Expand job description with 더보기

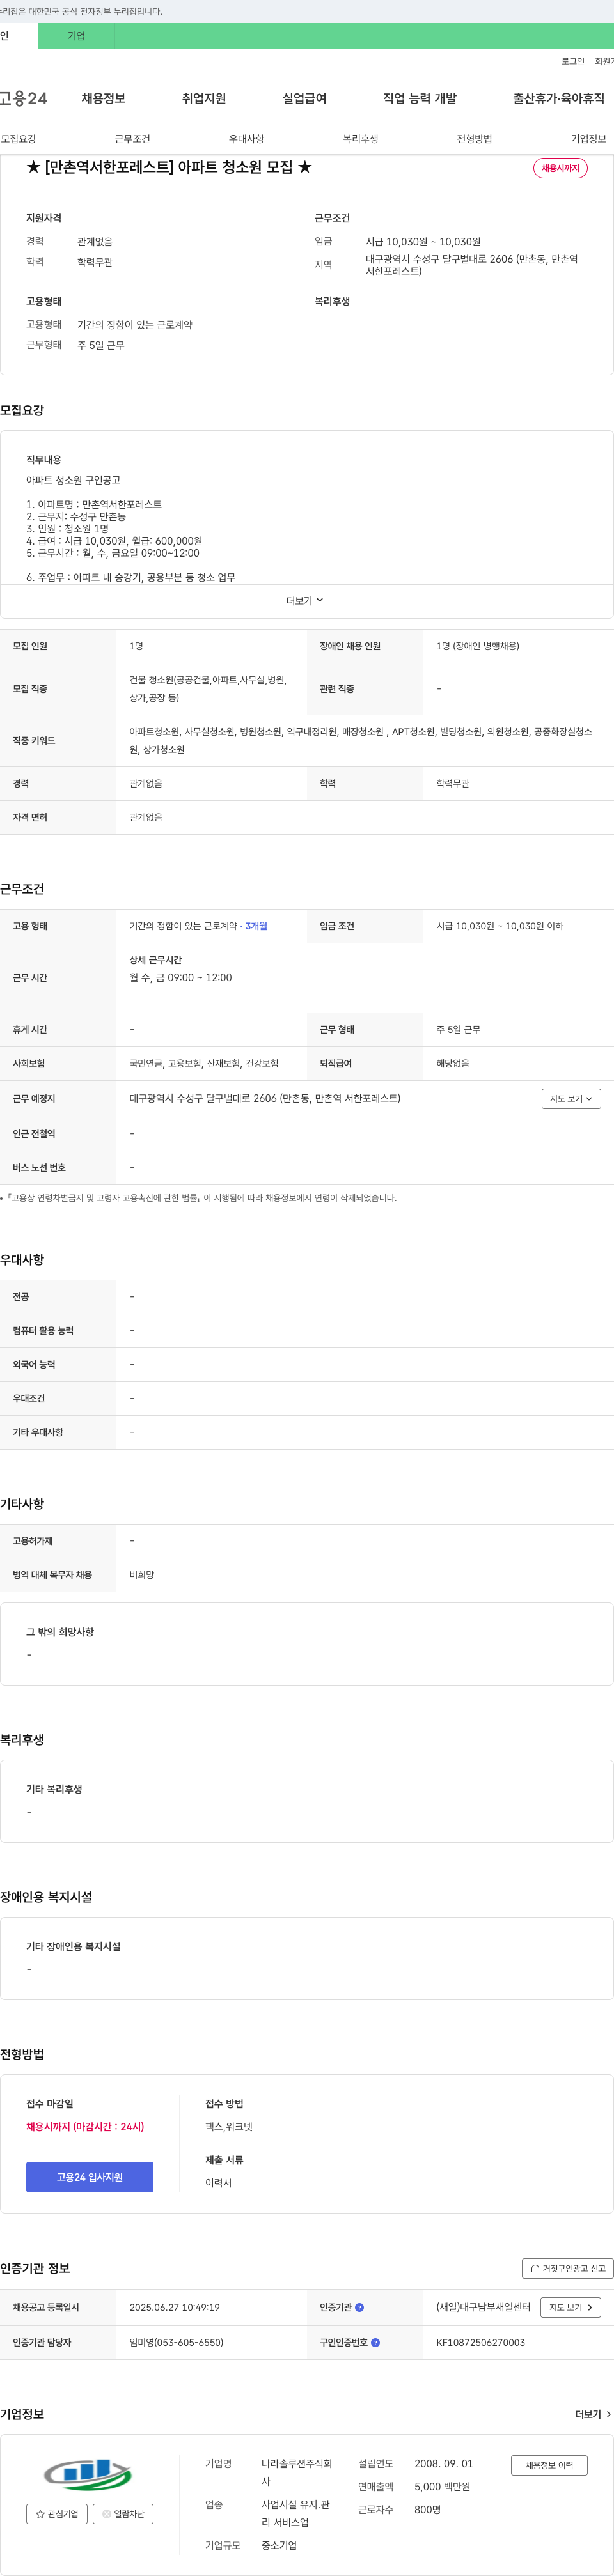305,601
